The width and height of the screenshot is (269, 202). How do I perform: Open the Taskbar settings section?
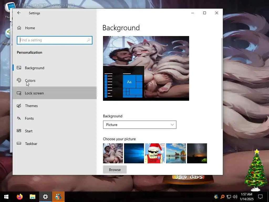click(x=55, y=144)
